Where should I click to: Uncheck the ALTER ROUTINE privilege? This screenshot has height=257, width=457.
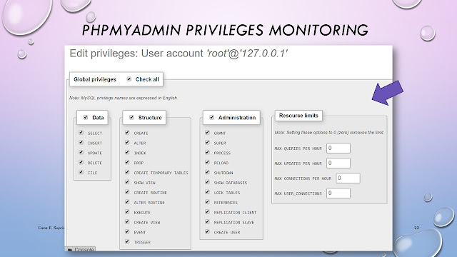point(127,202)
